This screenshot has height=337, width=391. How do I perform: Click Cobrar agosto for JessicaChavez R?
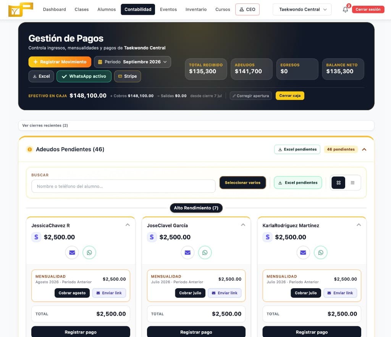(72, 293)
